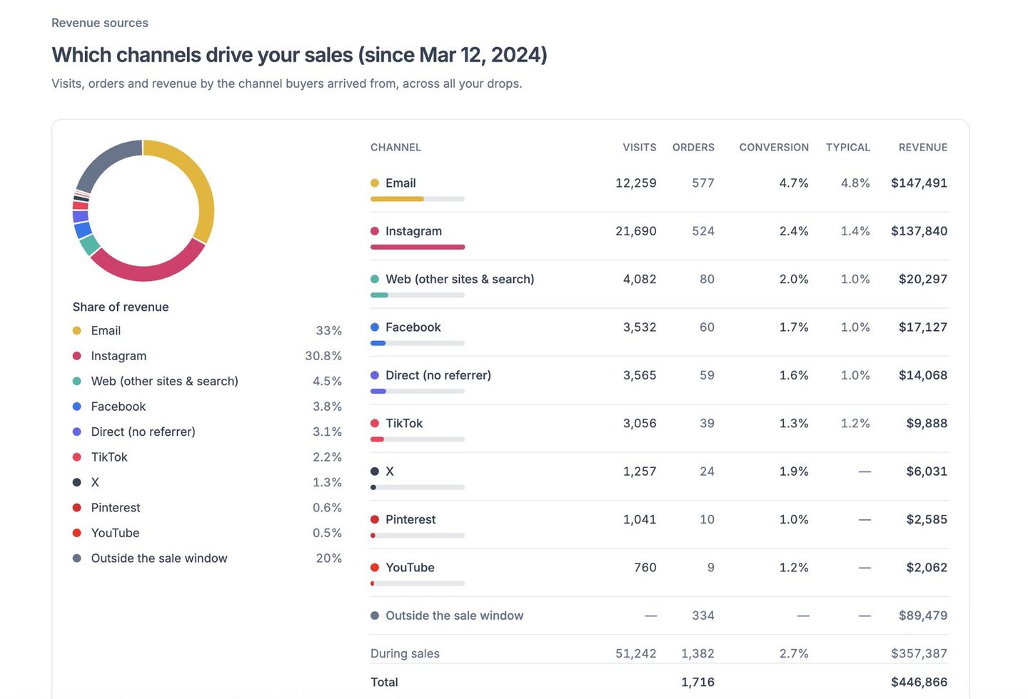Click the Email channel progress bar
This screenshot has height=699, width=1028.
[x=418, y=199]
